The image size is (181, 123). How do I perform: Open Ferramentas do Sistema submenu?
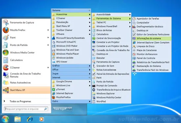point(111,18)
